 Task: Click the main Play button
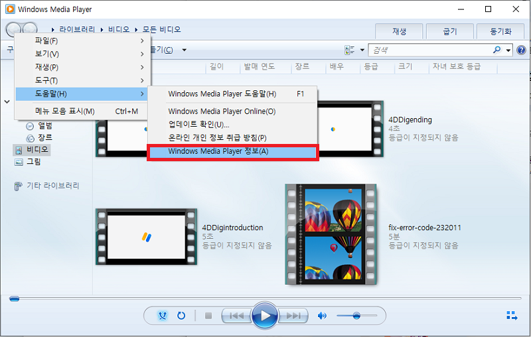tap(265, 316)
